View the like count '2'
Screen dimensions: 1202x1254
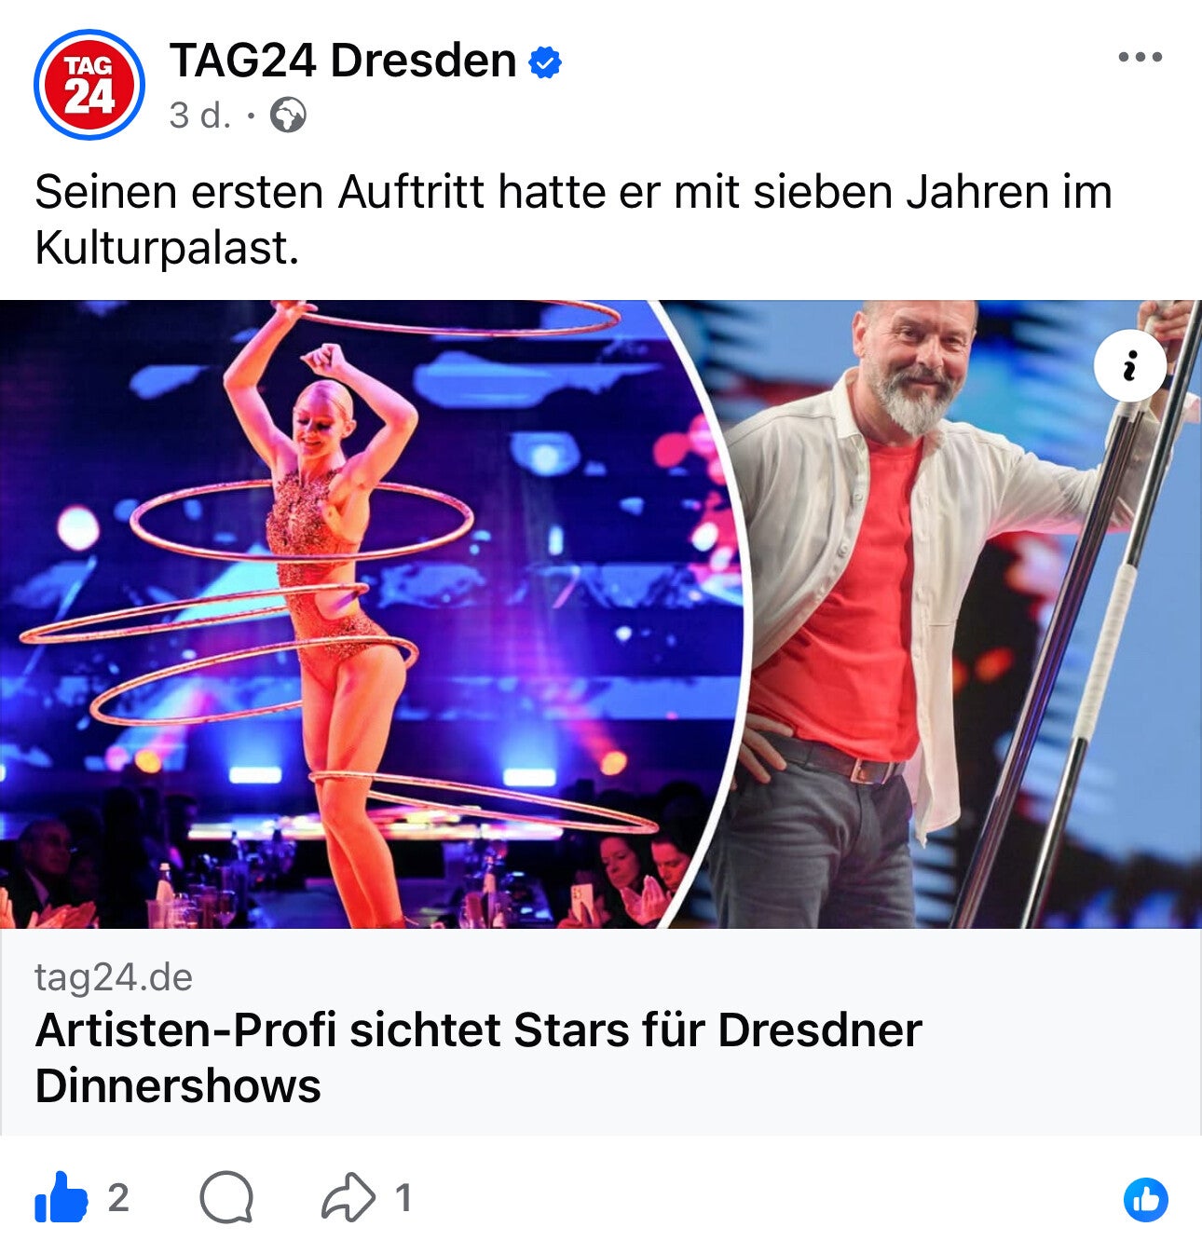(117, 1197)
